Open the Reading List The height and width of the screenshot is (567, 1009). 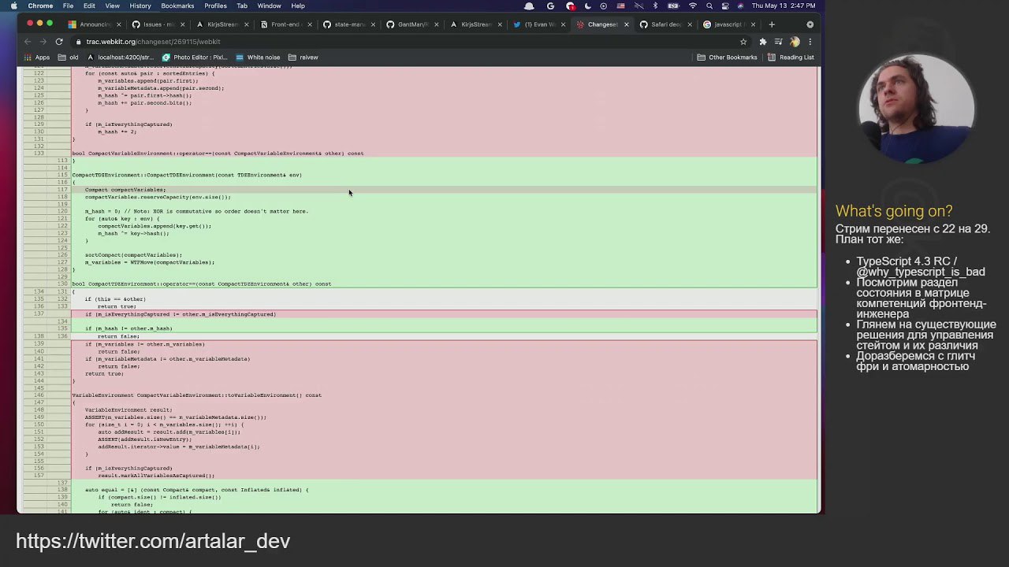(791, 57)
